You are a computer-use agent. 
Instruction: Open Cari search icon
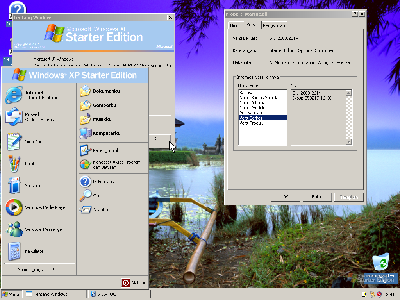85,196
